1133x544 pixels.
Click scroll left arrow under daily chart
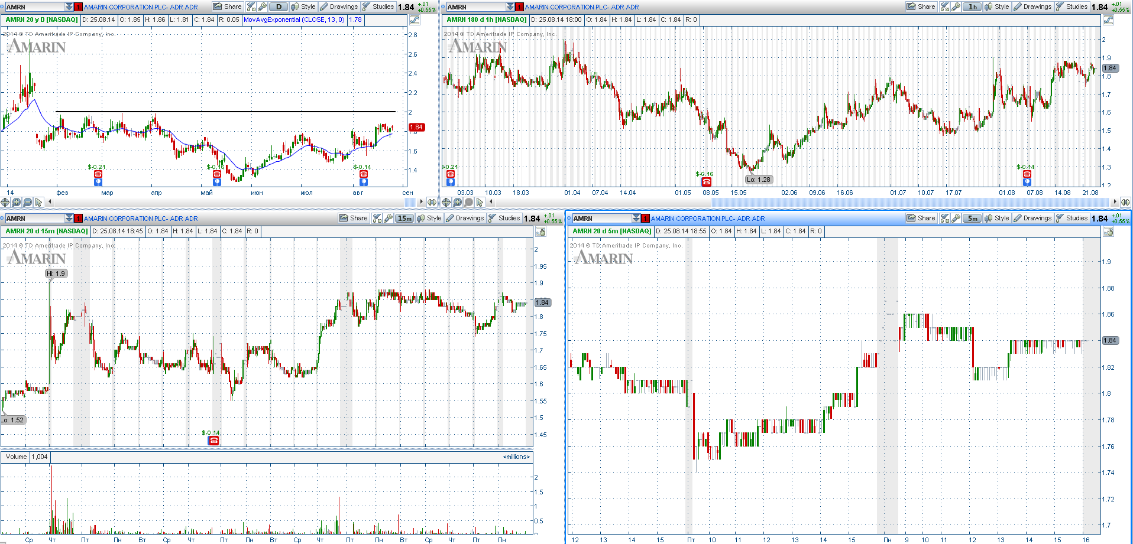tap(50, 202)
